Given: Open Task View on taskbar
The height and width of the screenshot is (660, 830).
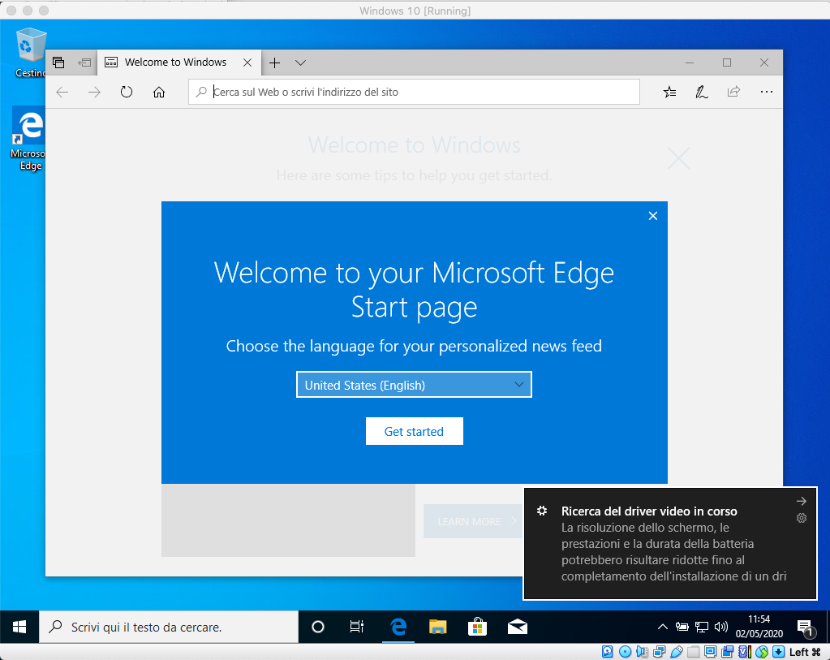Looking at the screenshot, I should pyautogui.click(x=357, y=628).
